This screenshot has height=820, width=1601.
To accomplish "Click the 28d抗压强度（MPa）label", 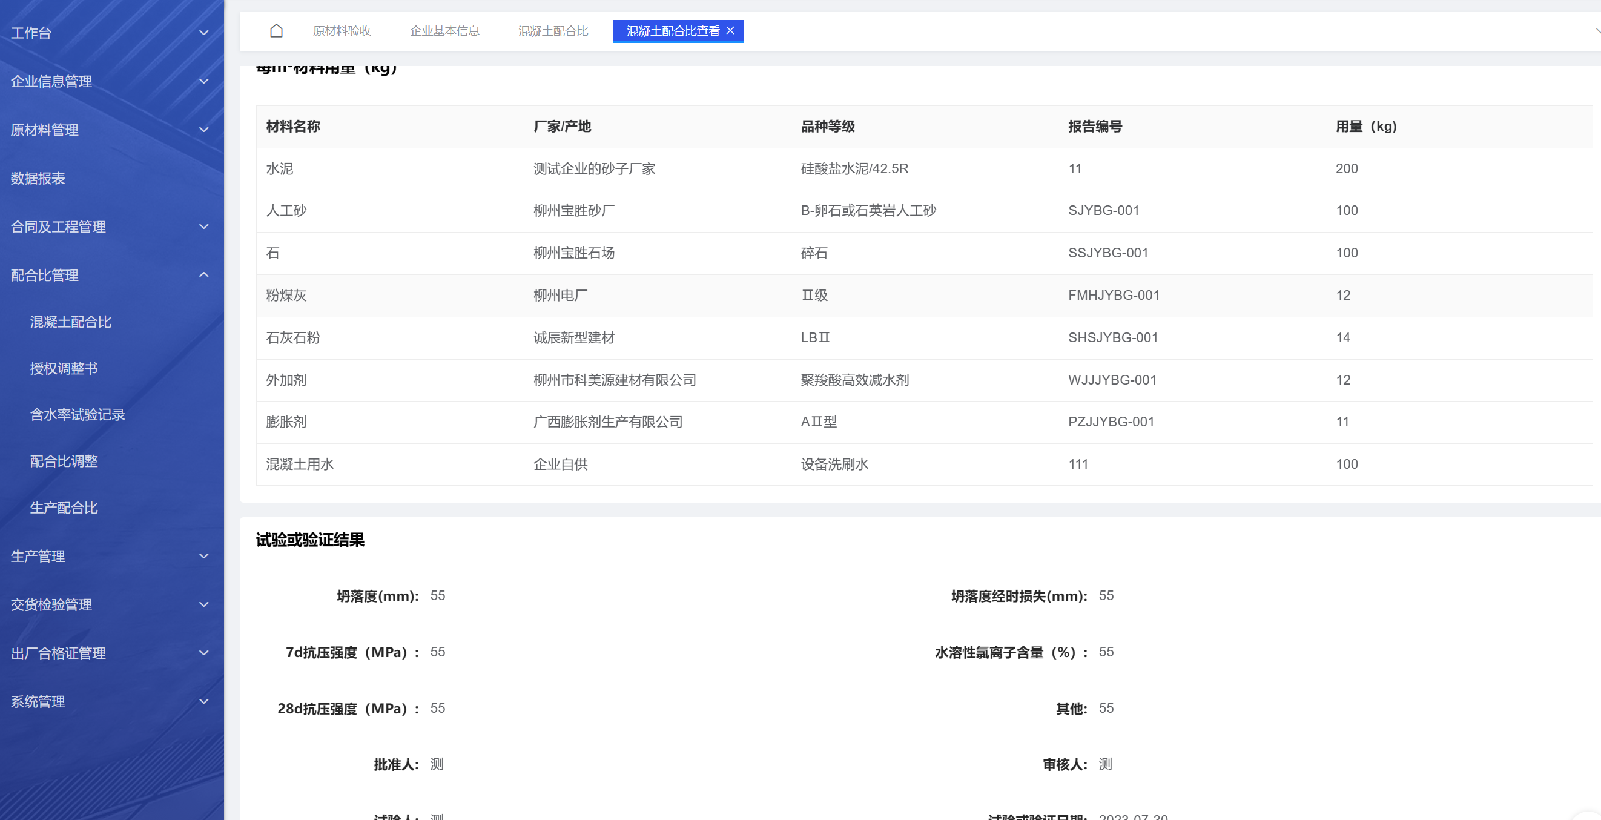I will click(349, 709).
